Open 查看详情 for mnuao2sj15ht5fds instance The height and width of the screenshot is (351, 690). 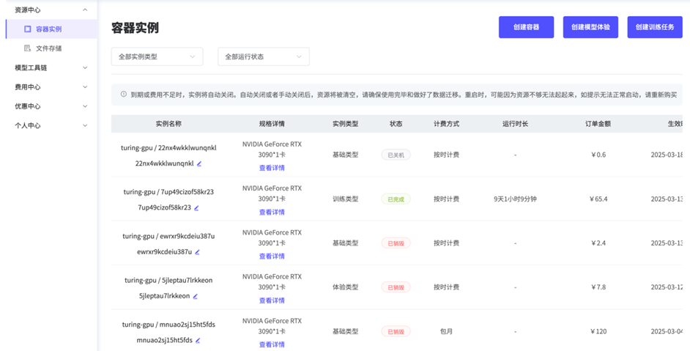coord(272,344)
